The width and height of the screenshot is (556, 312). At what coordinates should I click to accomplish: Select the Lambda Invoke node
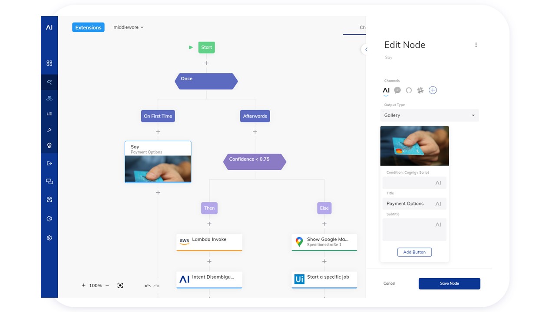tap(209, 243)
